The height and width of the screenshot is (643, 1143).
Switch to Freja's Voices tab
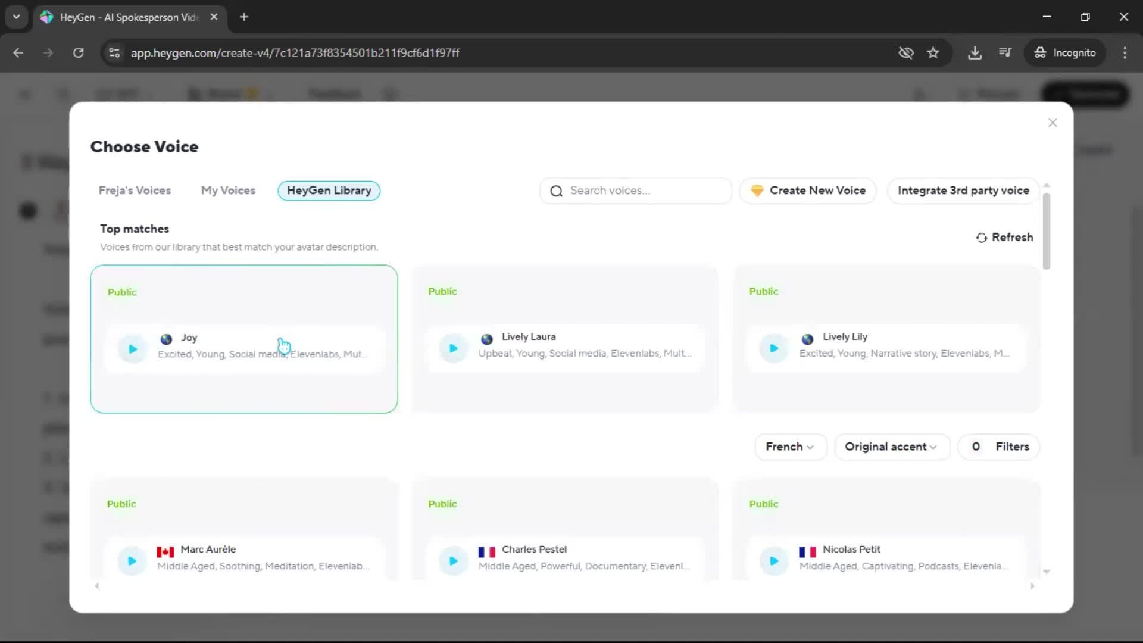pos(135,191)
